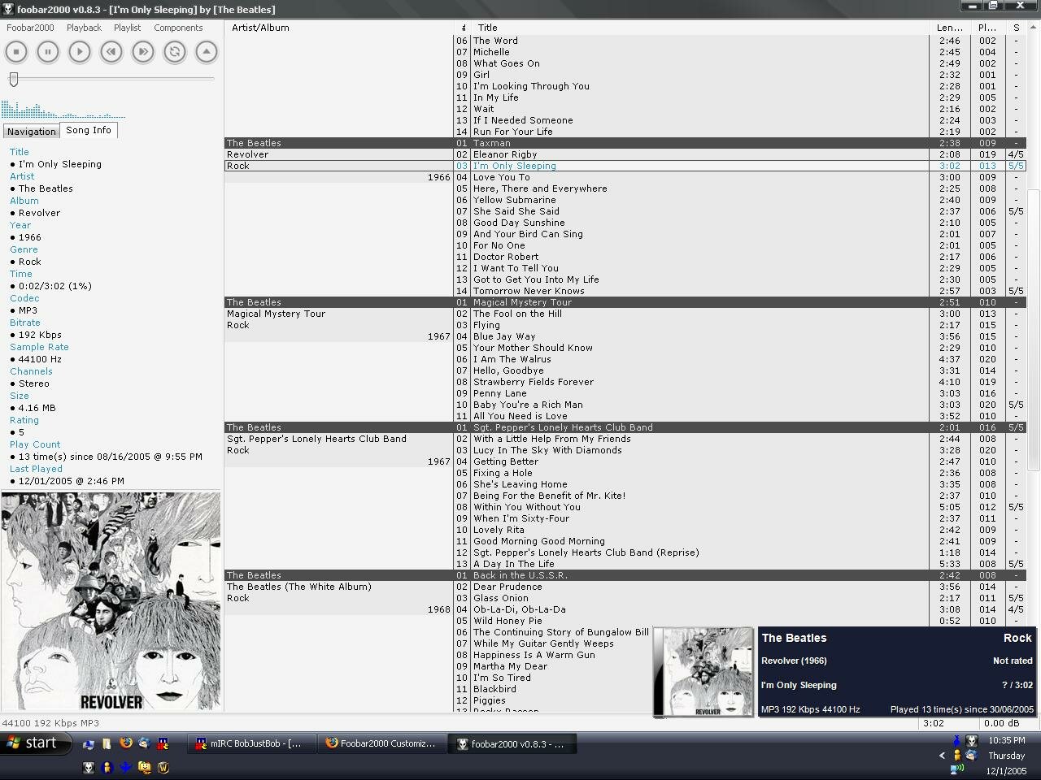1041x780 pixels.
Task: Select the track 'Blackbird'
Action: (x=494, y=689)
